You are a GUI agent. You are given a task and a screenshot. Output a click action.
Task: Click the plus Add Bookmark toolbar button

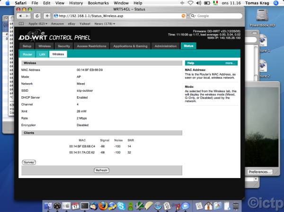[x=47, y=16]
